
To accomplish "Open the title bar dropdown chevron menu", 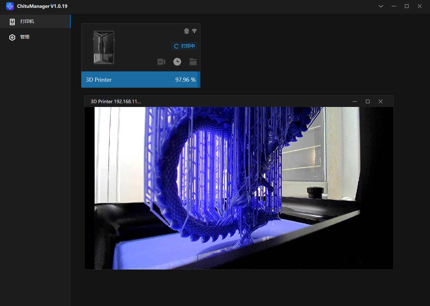I will click(x=381, y=6).
